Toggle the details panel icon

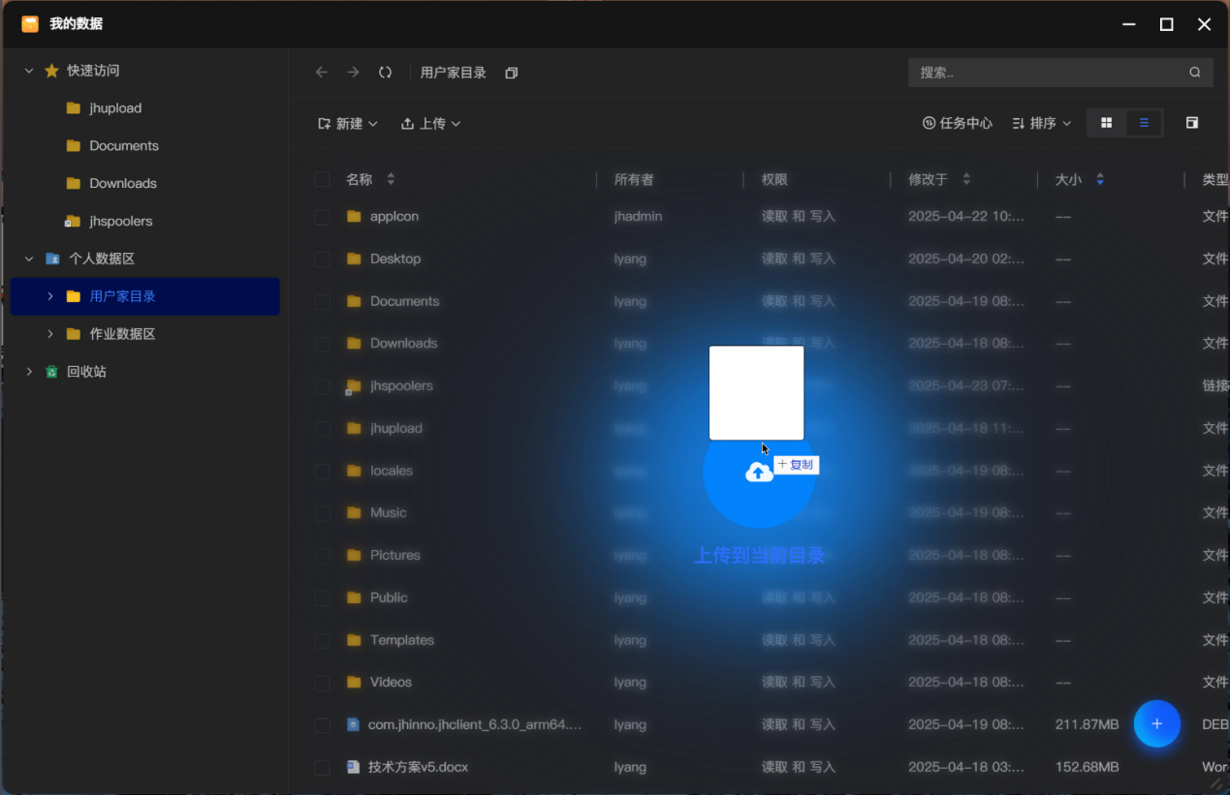point(1192,123)
